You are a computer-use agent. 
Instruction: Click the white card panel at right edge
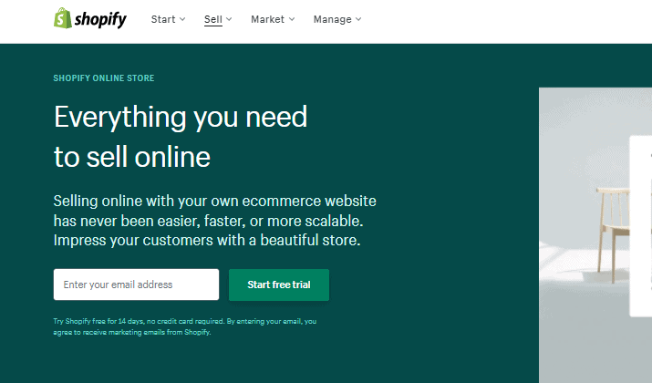(x=641, y=226)
